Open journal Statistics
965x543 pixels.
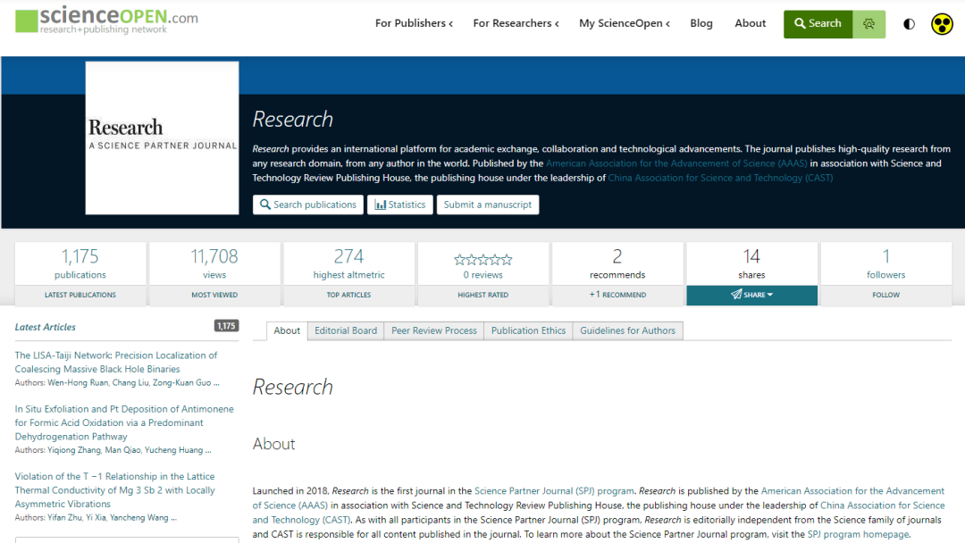400,205
